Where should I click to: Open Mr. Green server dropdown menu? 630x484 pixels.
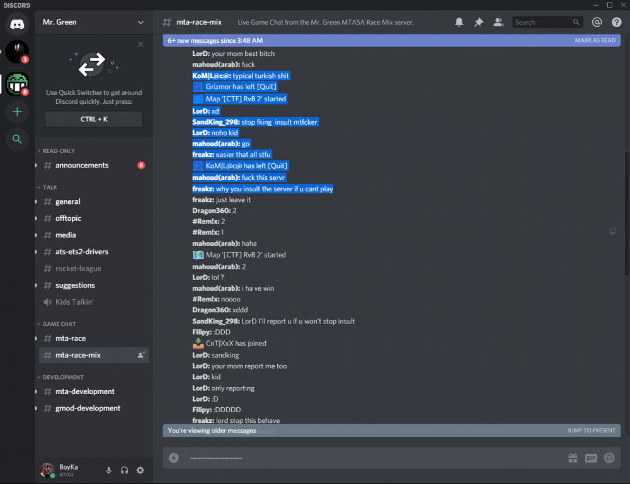coord(140,22)
